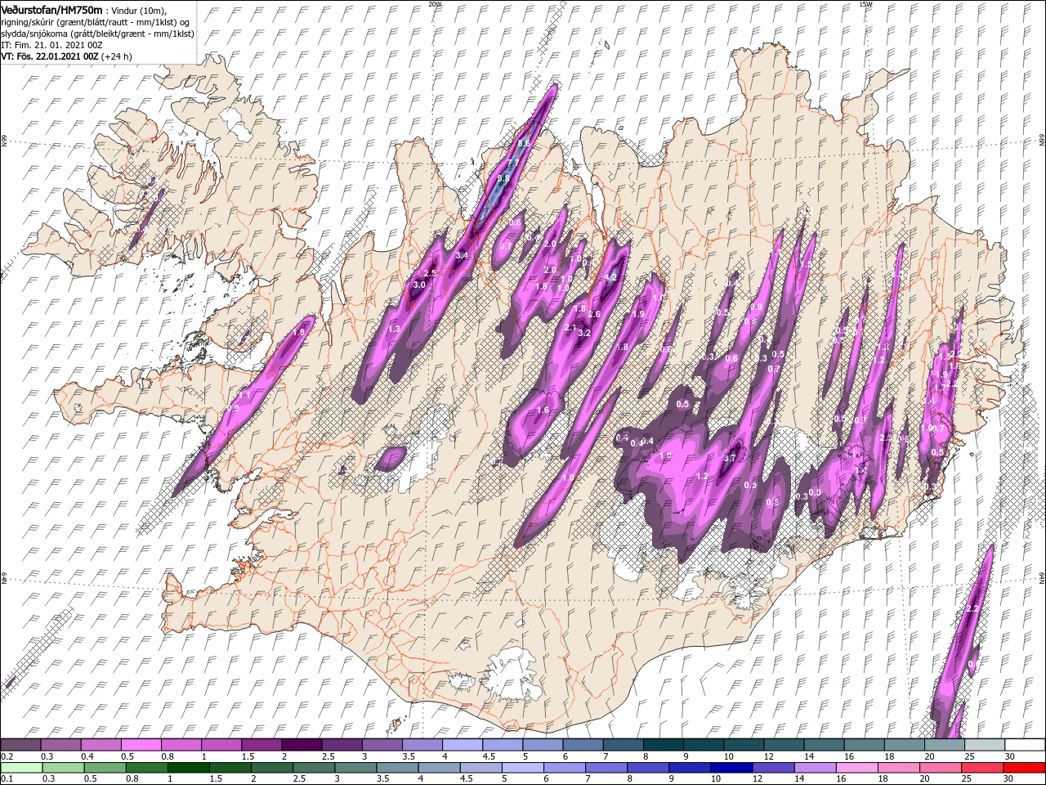Click the '15W' longitude label at top
Viewport: 1046px width, 785px height.
866,4
